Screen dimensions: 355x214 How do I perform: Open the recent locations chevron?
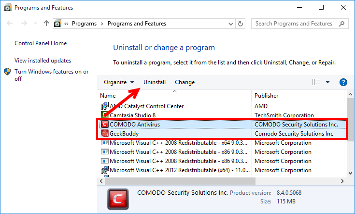coord(35,23)
